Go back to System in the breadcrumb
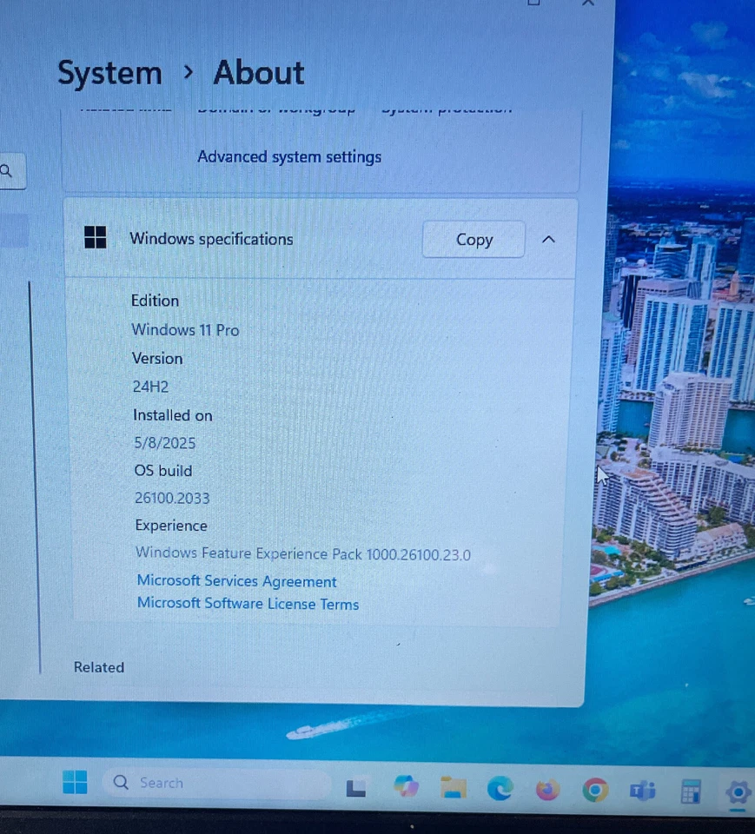Viewport: 755px width, 834px height. (109, 73)
